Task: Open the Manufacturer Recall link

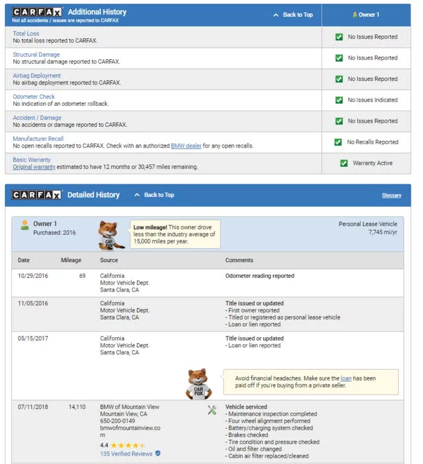Action: pyautogui.click(x=38, y=138)
